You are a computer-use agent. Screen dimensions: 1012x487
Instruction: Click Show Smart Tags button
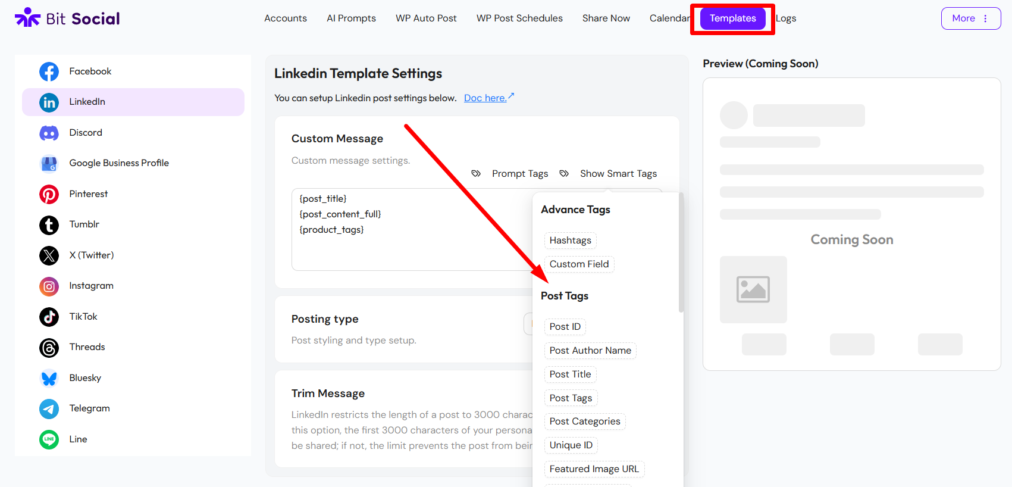point(618,174)
